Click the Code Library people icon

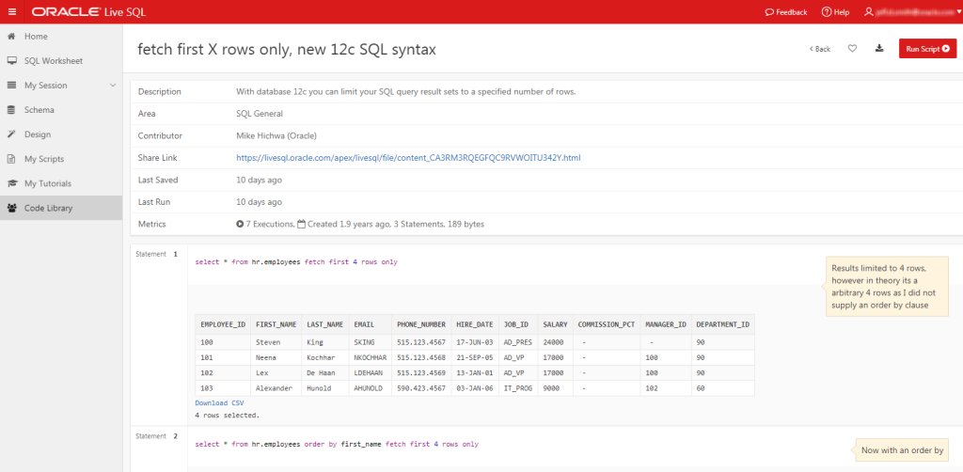click(x=11, y=208)
